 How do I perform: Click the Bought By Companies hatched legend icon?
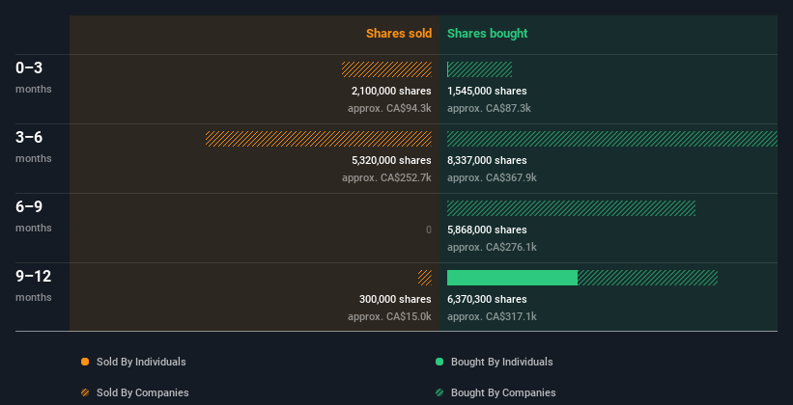coord(439,392)
